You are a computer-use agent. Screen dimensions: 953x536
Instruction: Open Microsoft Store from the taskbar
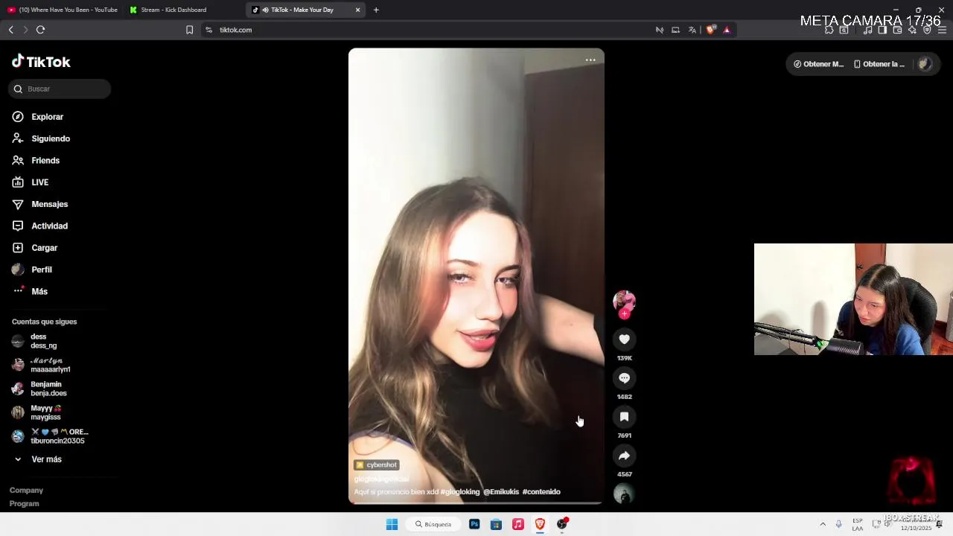pyautogui.click(x=496, y=524)
